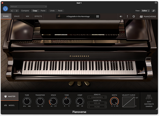This screenshot has width=159, height=116.
Task: Open the preset hamburger menu
Action: [98, 16]
